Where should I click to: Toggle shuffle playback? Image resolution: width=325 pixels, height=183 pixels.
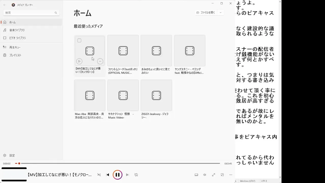(99, 175)
